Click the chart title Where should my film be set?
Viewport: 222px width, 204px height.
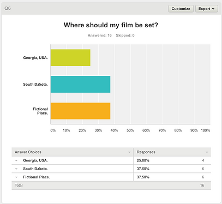(x=111, y=25)
